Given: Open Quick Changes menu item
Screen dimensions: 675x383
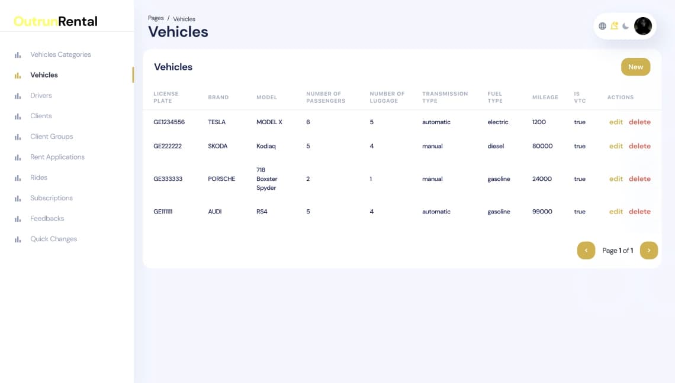Looking at the screenshot, I should (x=53, y=239).
